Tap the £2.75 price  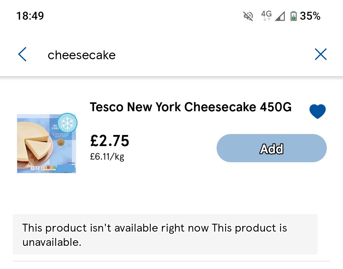(110, 141)
